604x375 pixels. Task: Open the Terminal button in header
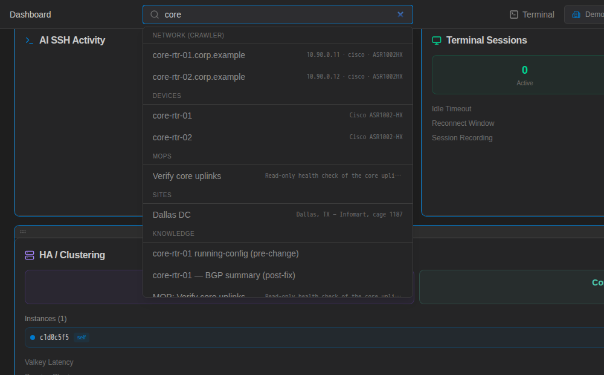532,15
